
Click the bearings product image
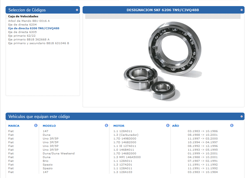click(163, 61)
